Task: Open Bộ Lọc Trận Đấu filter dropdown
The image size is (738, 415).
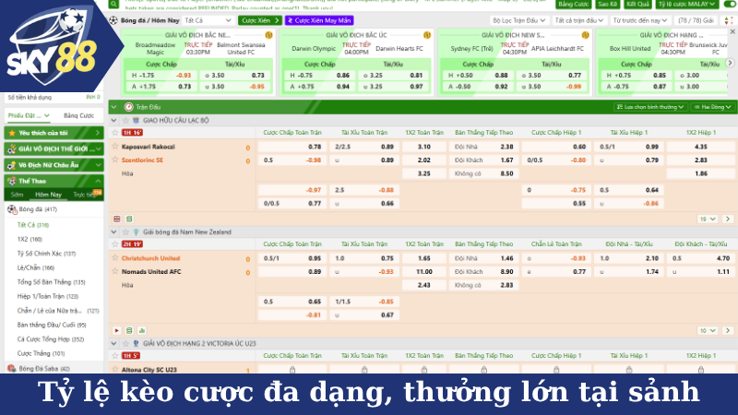Action: 518,20
